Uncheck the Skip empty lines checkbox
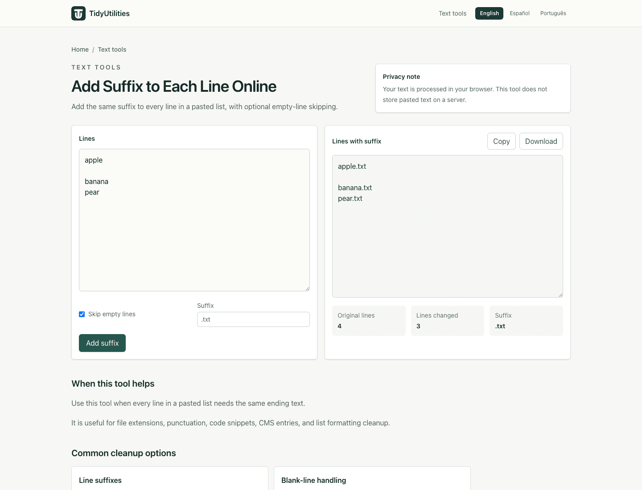The height and width of the screenshot is (490, 642). [x=82, y=314]
